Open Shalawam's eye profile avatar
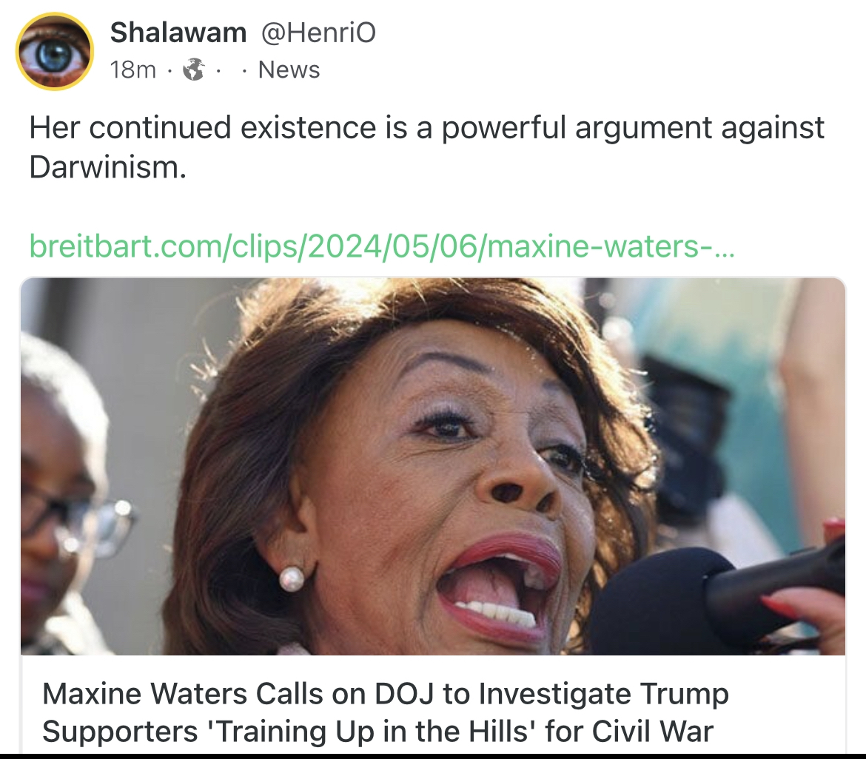The width and height of the screenshot is (866, 759). (x=54, y=51)
